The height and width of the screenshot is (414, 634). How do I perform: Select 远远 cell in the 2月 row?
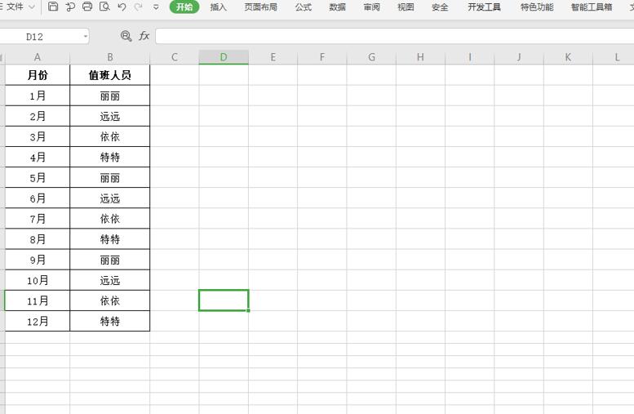[109, 116]
